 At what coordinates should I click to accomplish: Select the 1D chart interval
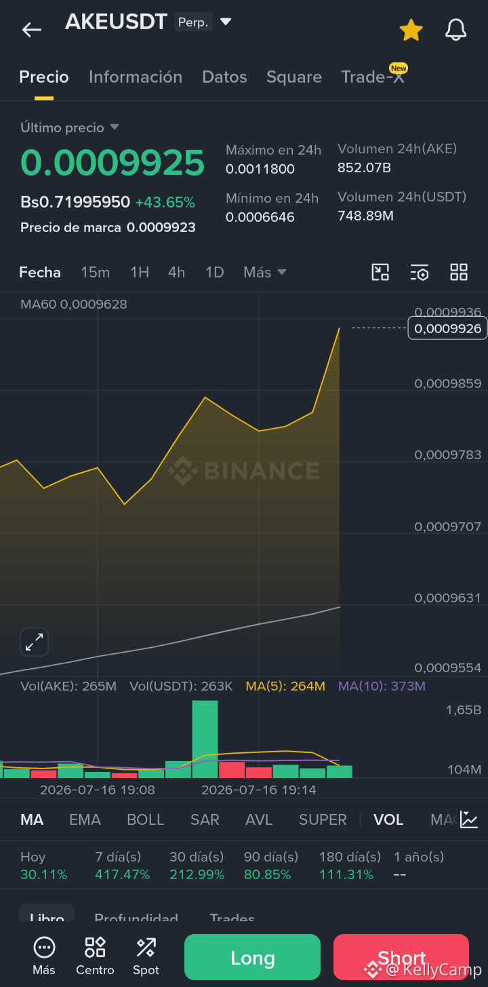point(214,272)
